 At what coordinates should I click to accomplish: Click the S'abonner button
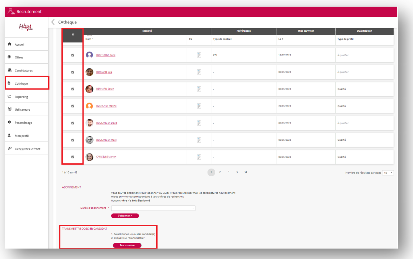coord(125,216)
